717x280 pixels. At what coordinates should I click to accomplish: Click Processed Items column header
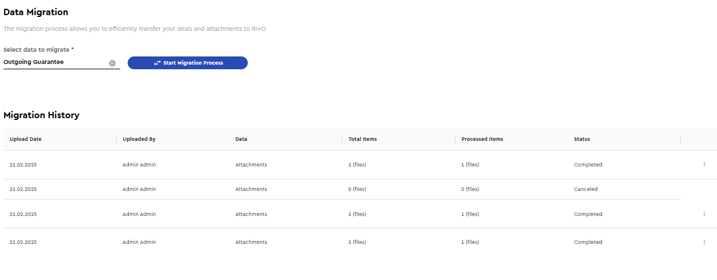pos(482,139)
